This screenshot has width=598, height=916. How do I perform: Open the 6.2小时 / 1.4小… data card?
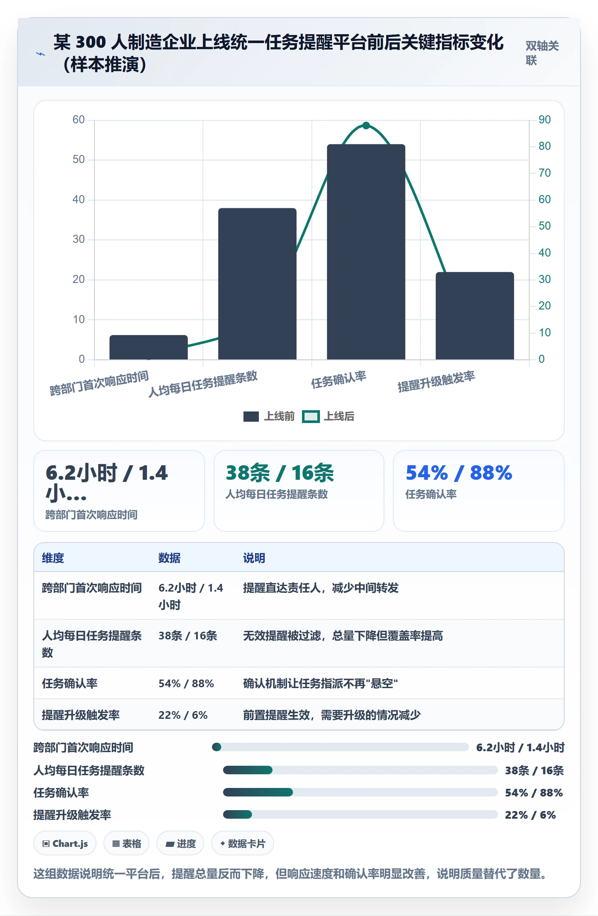point(119,491)
